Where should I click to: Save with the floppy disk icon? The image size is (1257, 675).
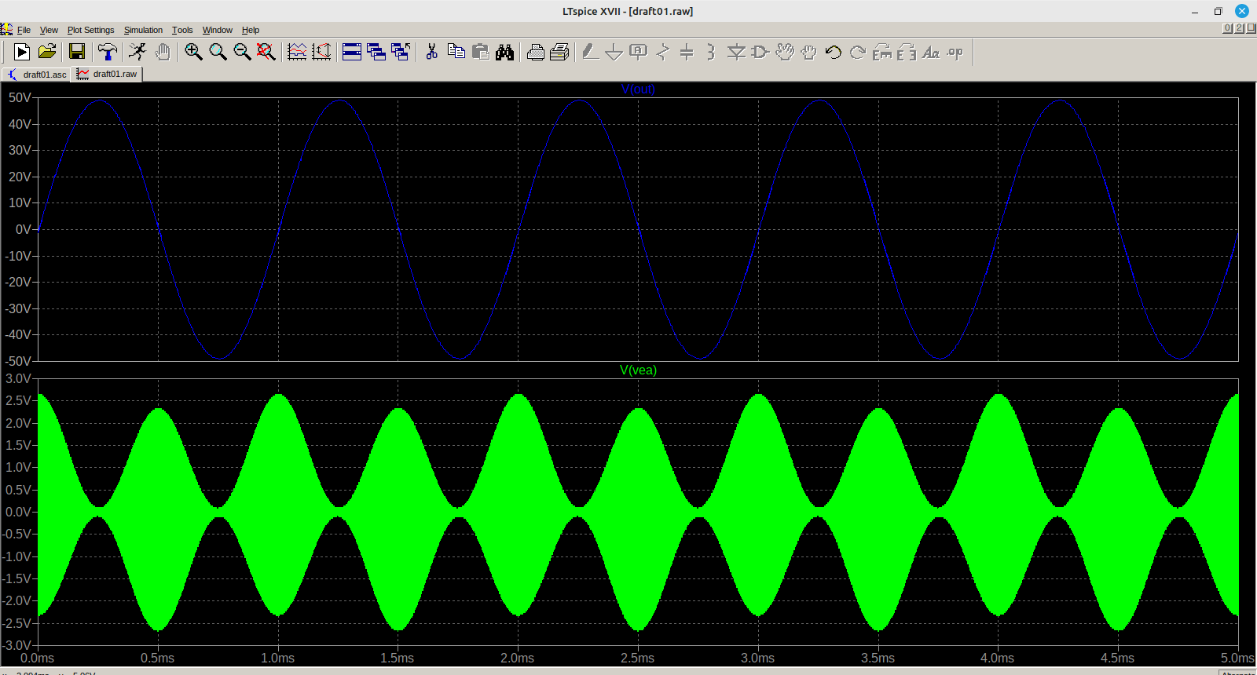click(77, 52)
